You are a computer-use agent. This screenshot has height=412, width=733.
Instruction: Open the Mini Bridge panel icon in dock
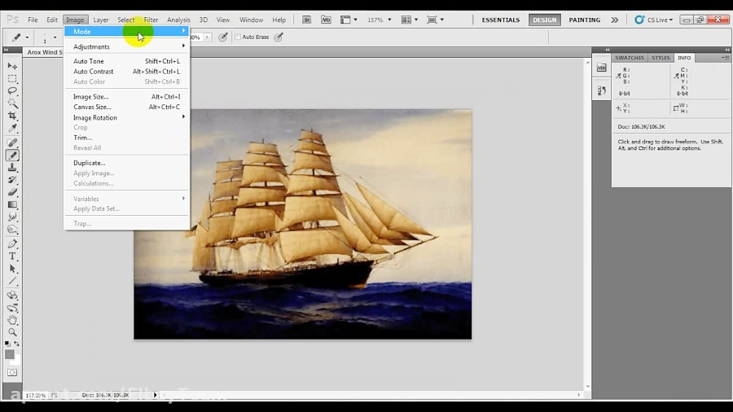601,68
